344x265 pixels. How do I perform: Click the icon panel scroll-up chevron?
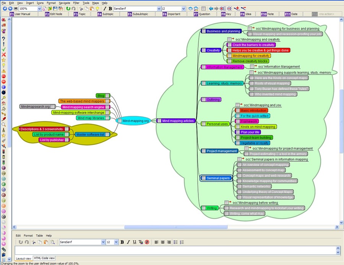[x=9, y=20]
